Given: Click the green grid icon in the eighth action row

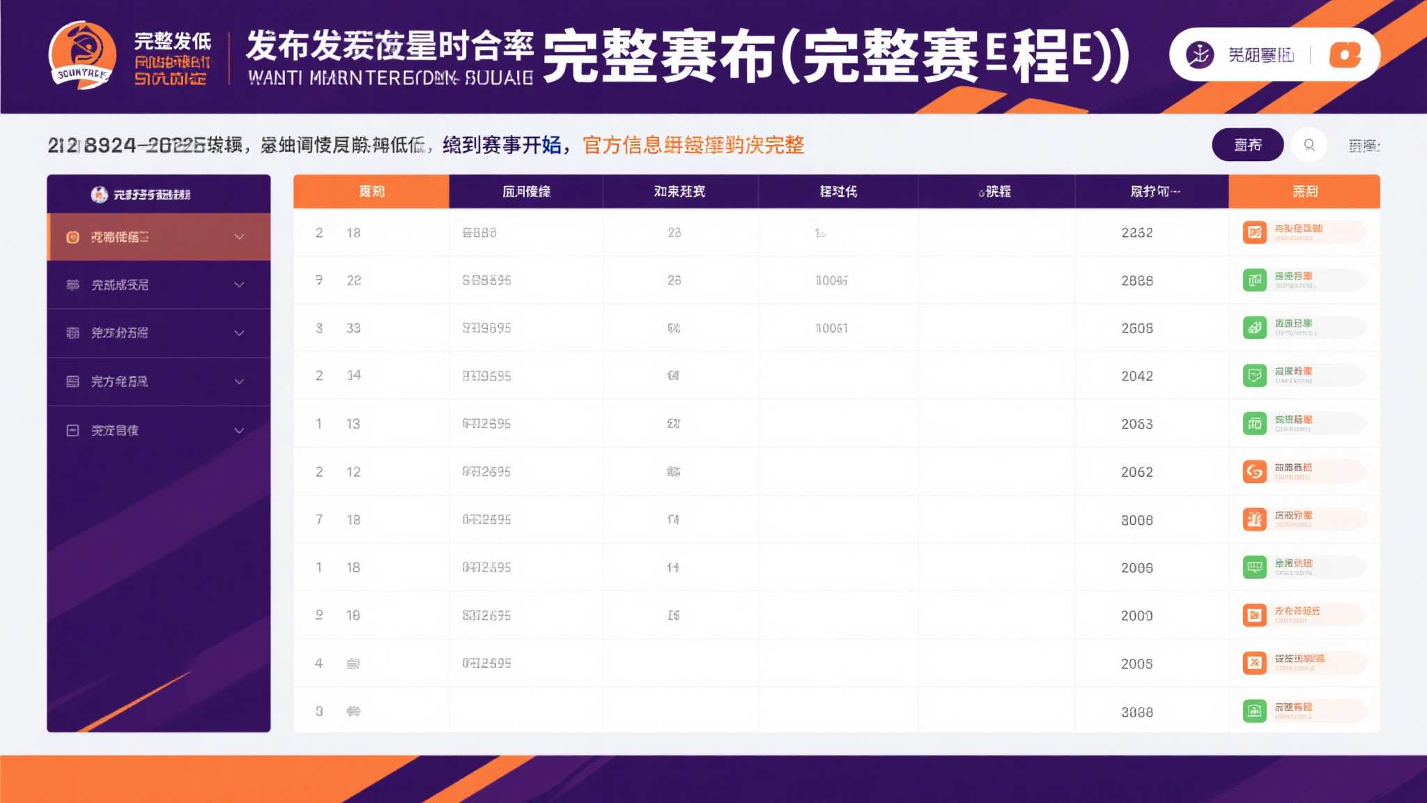Looking at the screenshot, I should 1256,567.
